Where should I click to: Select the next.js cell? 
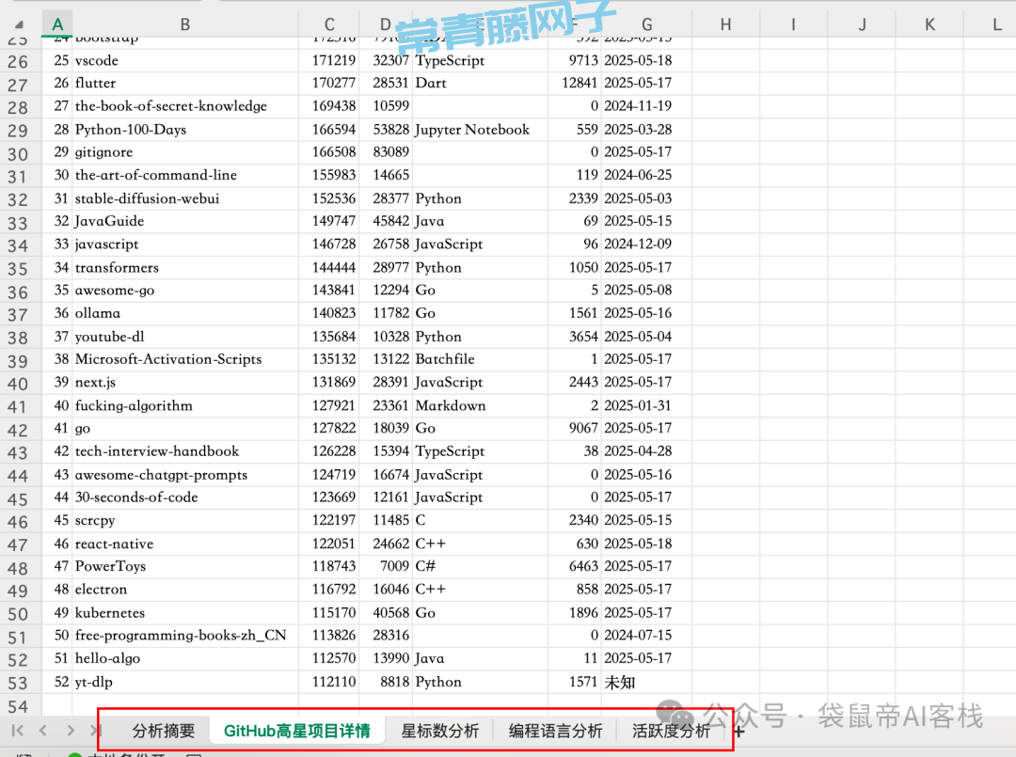point(185,382)
